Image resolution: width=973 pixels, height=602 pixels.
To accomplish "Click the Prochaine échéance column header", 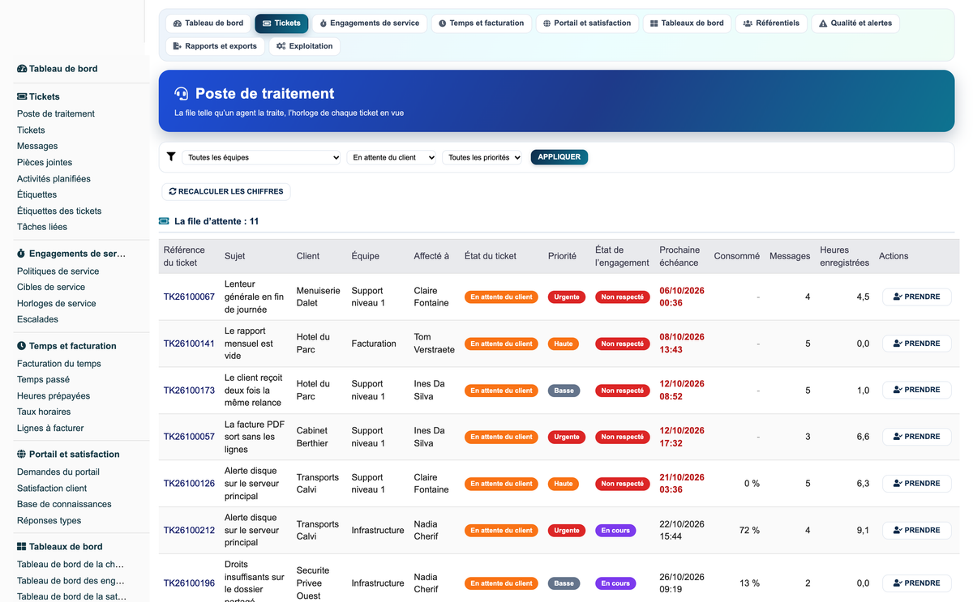I will click(679, 256).
